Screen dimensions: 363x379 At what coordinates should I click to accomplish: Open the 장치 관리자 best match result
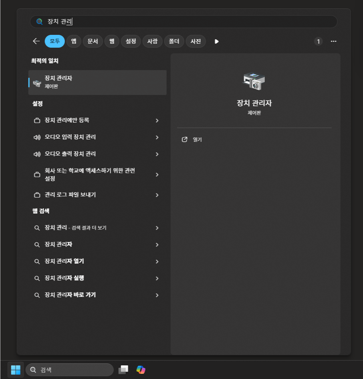point(97,82)
